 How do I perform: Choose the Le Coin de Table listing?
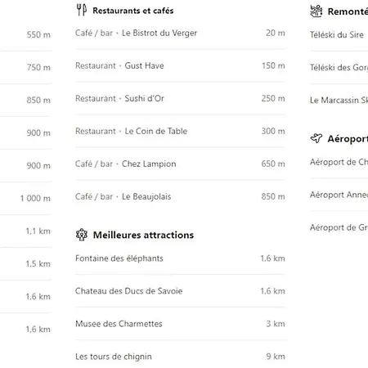(180, 131)
